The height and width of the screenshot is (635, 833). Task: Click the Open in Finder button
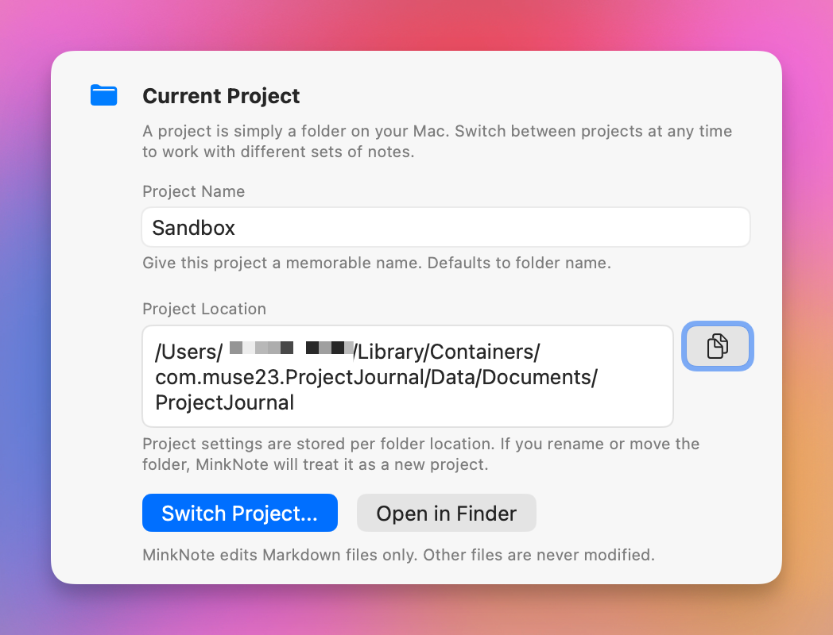tap(446, 513)
